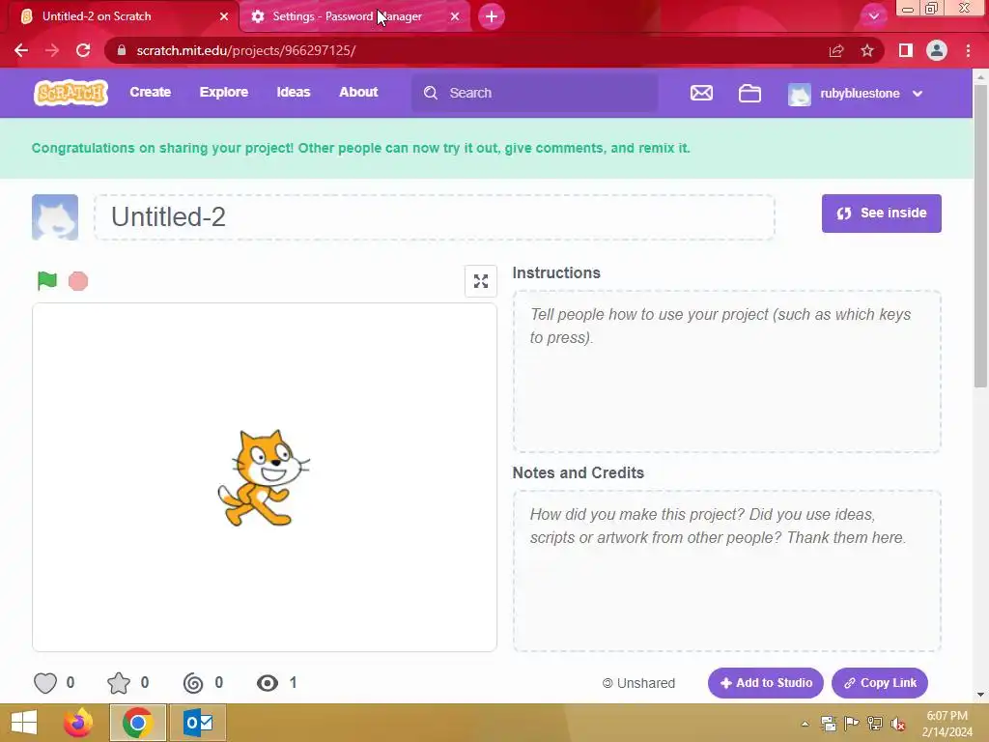Open the Ideas menu item
This screenshot has width=989, height=742.
point(294,92)
